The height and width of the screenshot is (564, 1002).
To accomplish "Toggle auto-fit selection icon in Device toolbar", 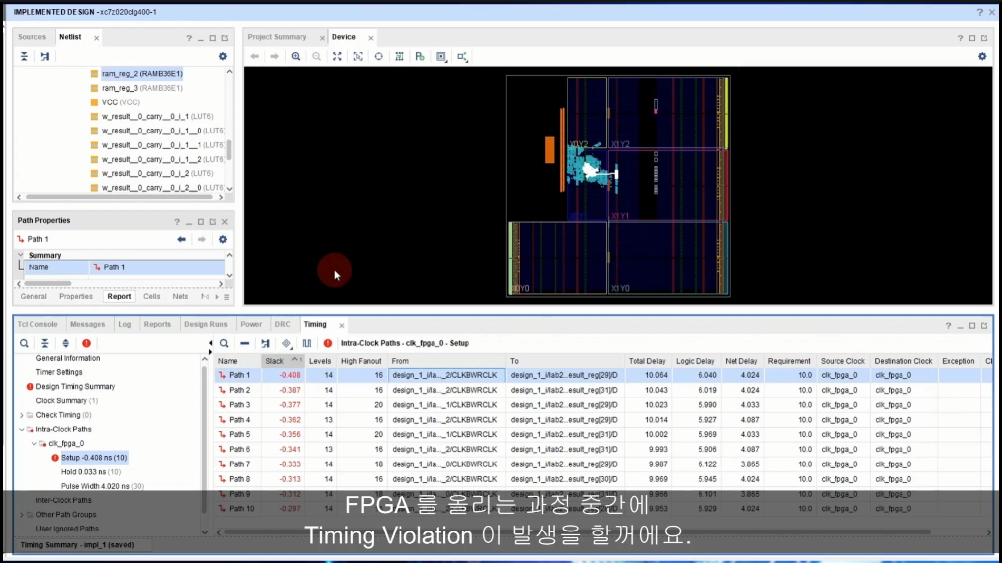I will coord(378,56).
